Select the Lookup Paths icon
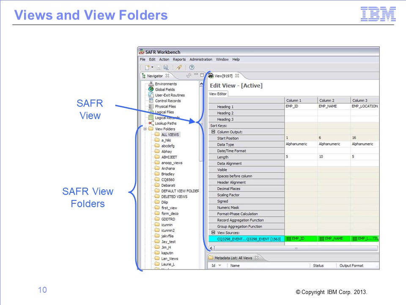Image resolution: width=406 pixels, height=305 pixels. 151,123
